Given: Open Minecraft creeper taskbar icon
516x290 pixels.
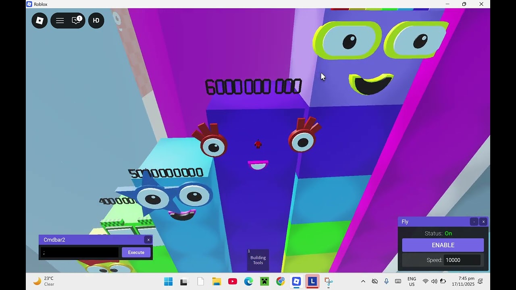Looking at the screenshot, I should 264,282.
